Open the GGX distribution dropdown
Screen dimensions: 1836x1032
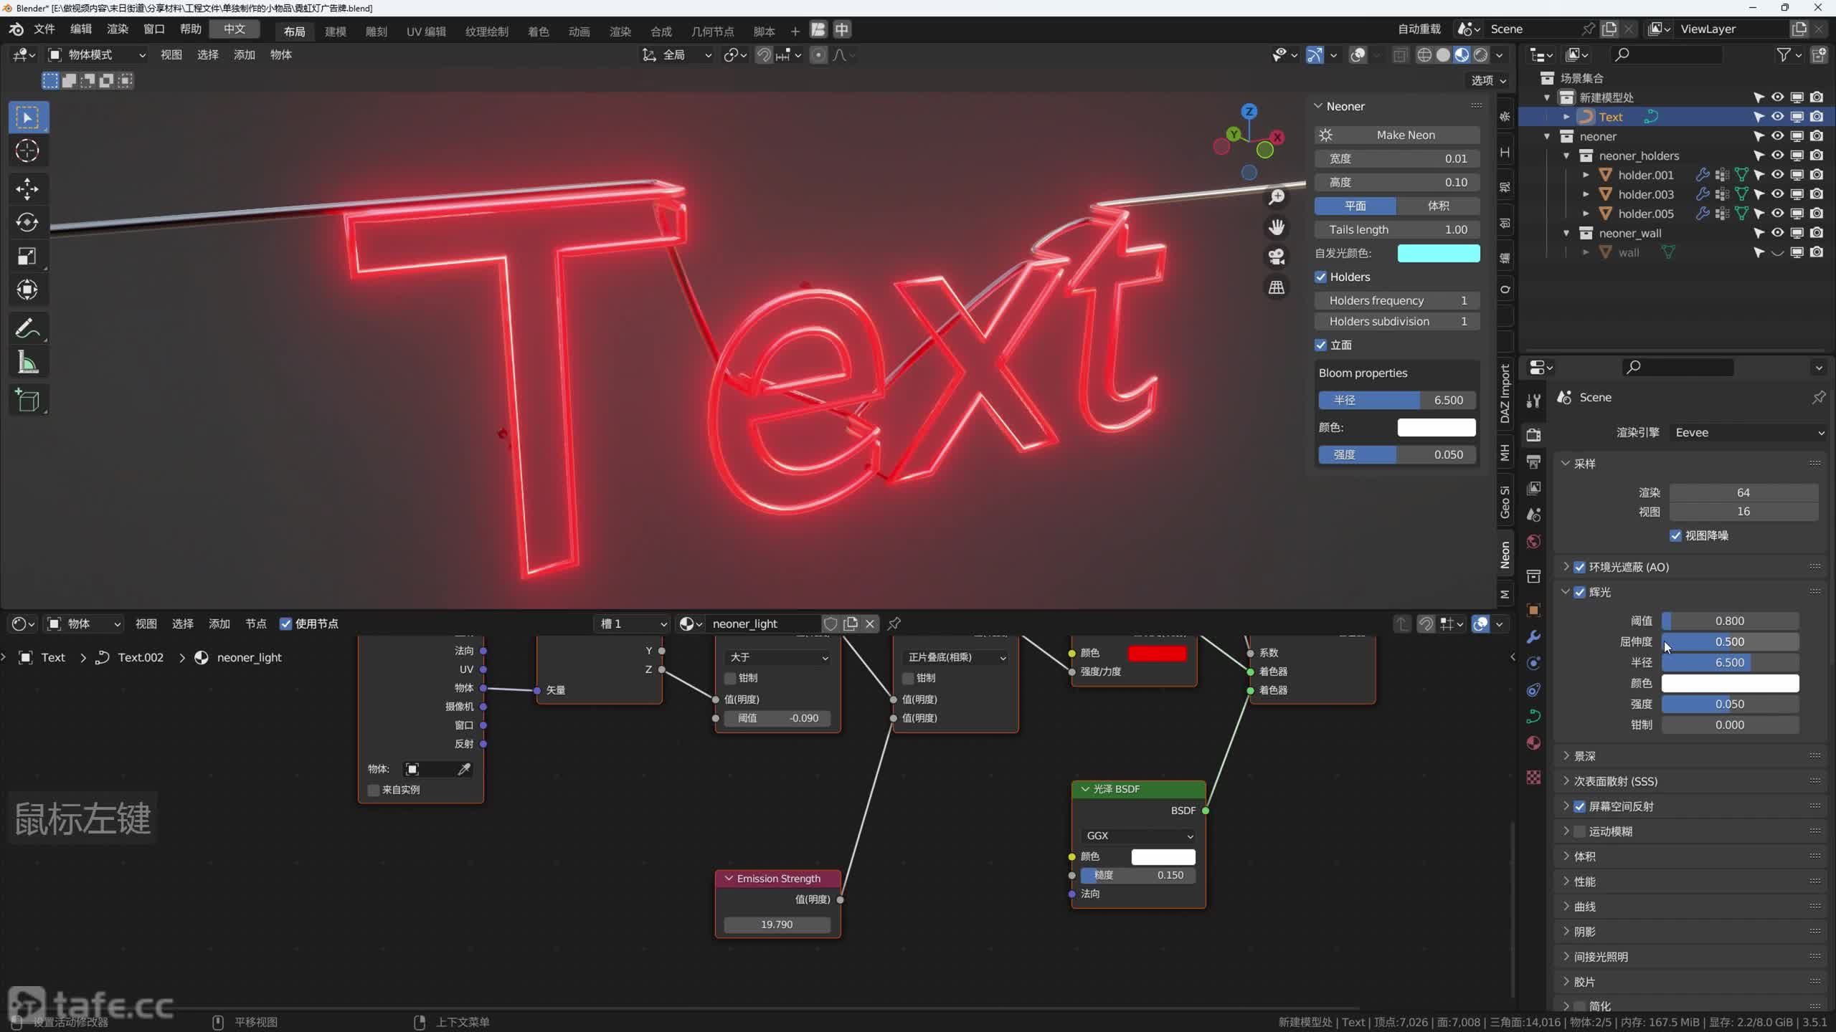(1138, 836)
